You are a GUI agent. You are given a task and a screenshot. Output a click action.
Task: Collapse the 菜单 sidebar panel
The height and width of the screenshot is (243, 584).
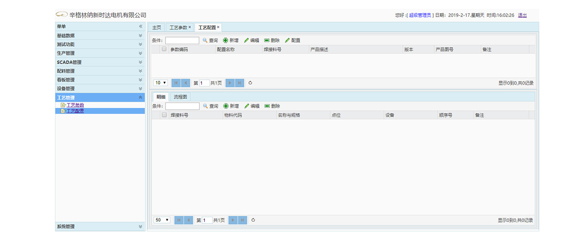click(140, 26)
